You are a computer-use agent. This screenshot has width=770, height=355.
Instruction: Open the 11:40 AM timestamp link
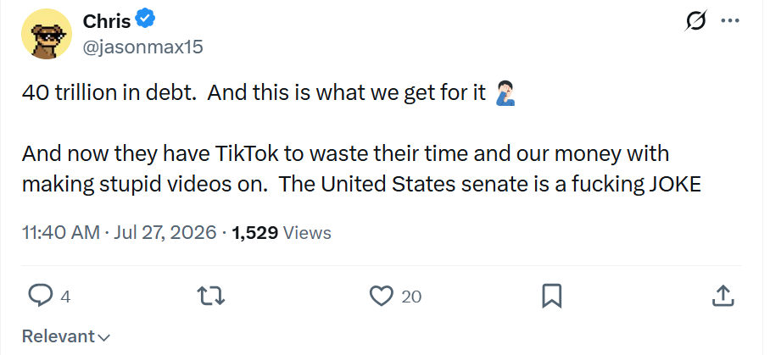tap(61, 232)
